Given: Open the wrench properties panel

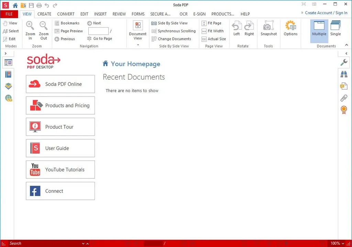Looking at the screenshot, I should pyautogui.click(x=344, y=62).
